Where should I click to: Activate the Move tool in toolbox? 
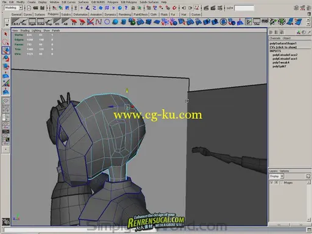point(5,51)
